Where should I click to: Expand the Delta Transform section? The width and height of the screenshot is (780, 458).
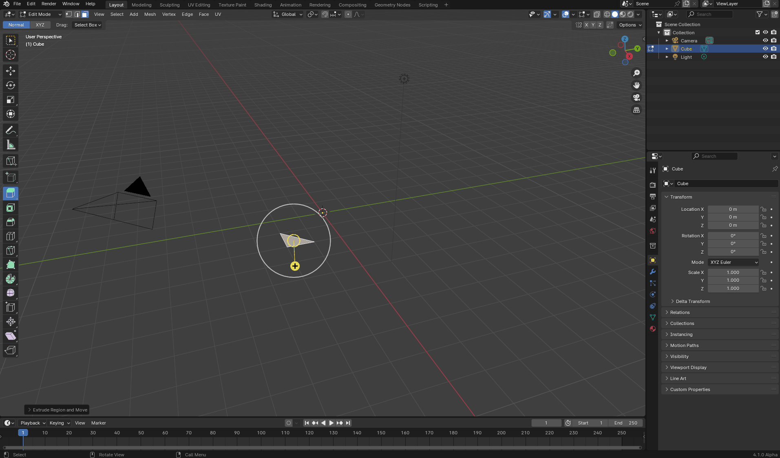[692, 301]
